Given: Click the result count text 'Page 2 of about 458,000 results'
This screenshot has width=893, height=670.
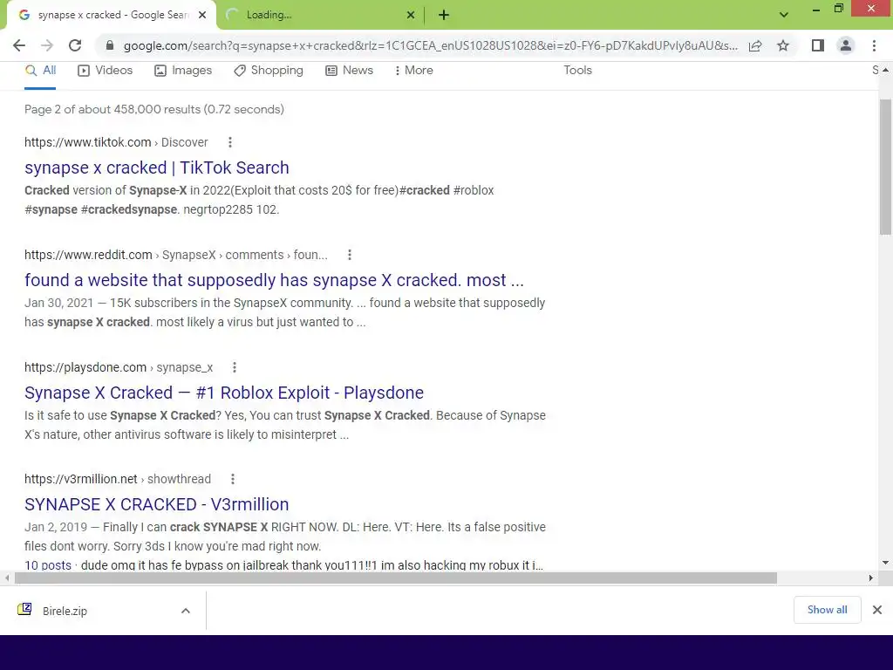Looking at the screenshot, I should pos(112,109).
